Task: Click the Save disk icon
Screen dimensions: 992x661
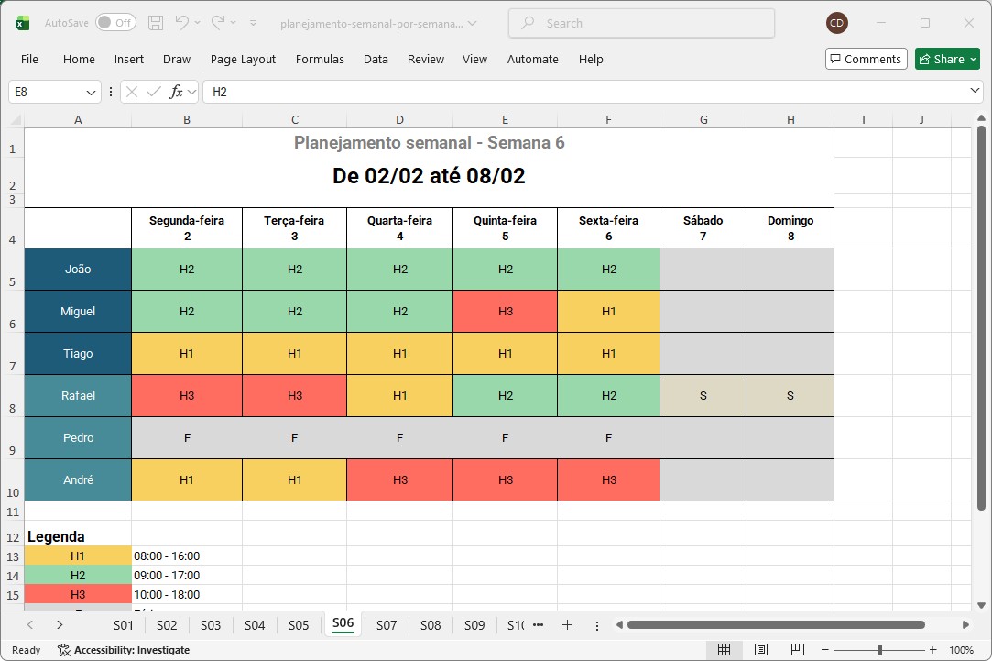Action: (156, 24)
